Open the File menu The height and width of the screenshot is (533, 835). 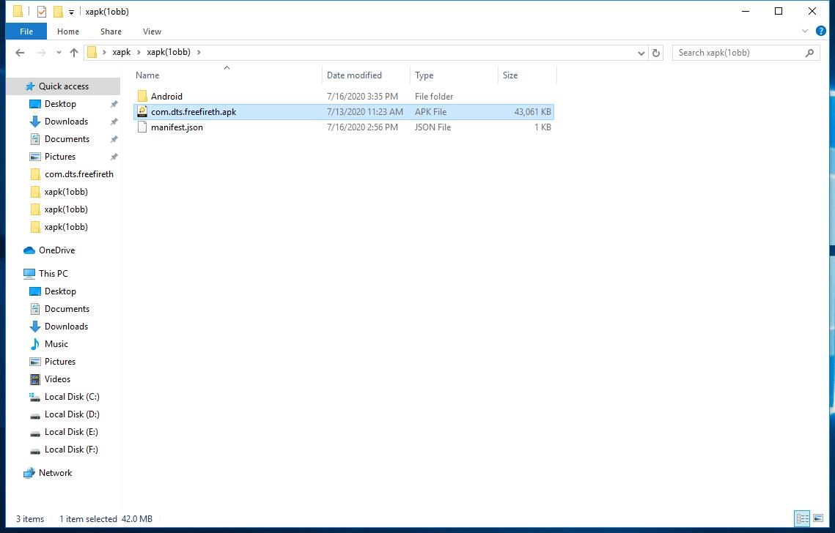point(26,31)
